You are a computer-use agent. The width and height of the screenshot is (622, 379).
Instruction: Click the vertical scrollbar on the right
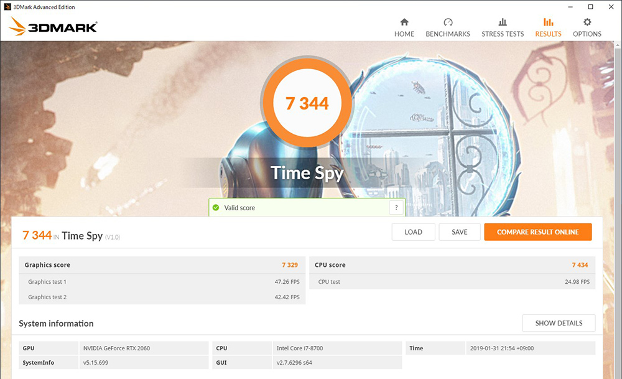(x=618, y=210)
